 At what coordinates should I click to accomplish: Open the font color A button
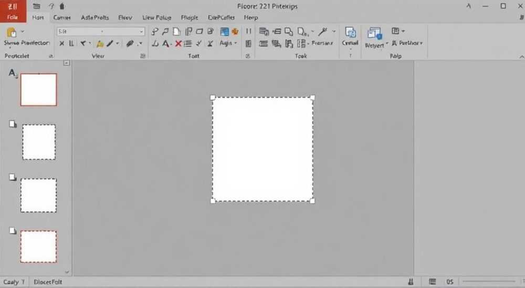click(x=166, y=43)
